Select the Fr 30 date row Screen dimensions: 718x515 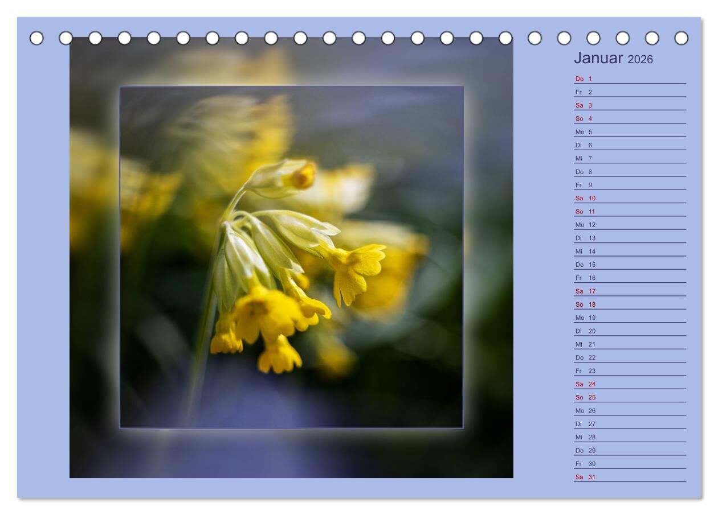[x=629, y=464]
